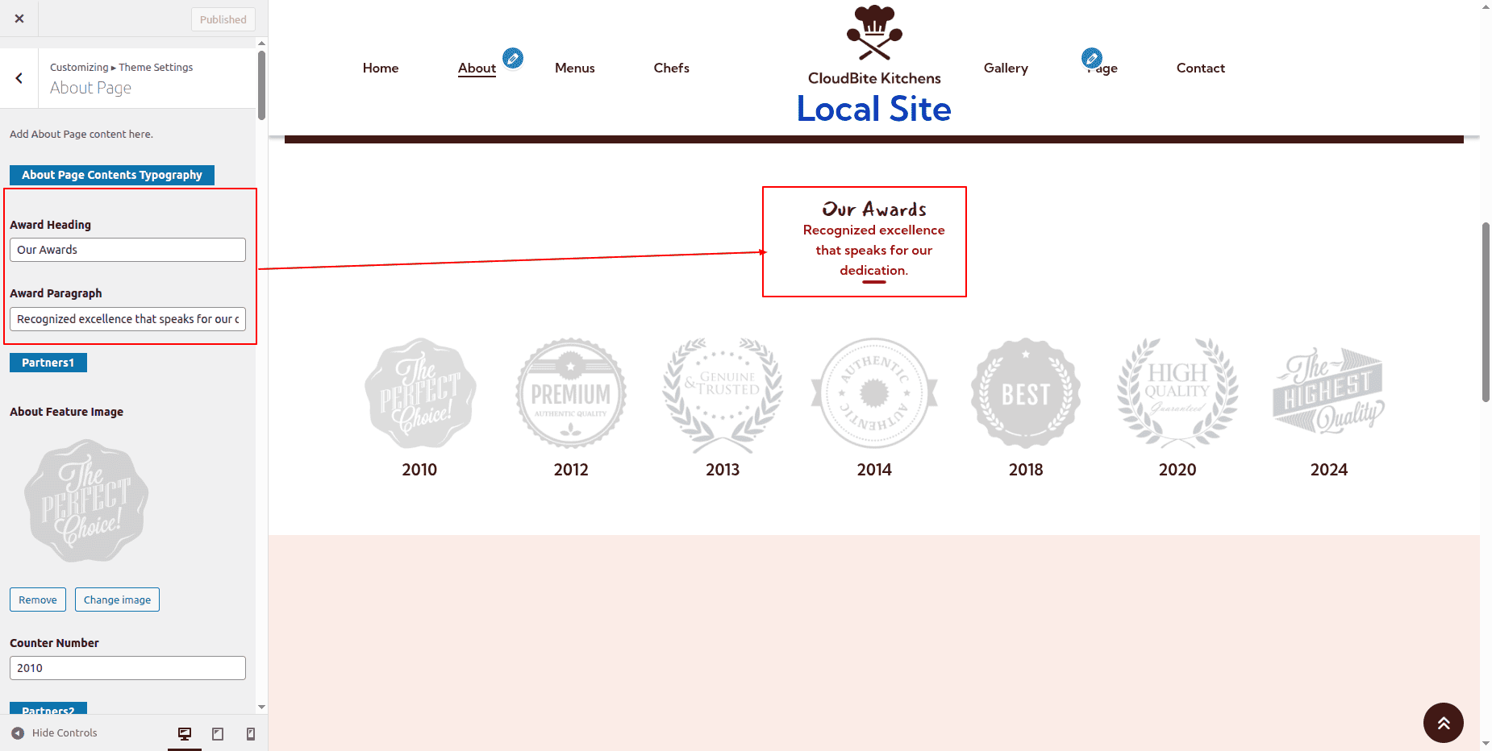Switch to desktop preview mode

click(x=185, y=733)
